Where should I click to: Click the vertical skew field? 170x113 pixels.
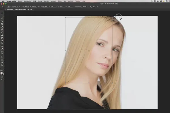point(69,6)
